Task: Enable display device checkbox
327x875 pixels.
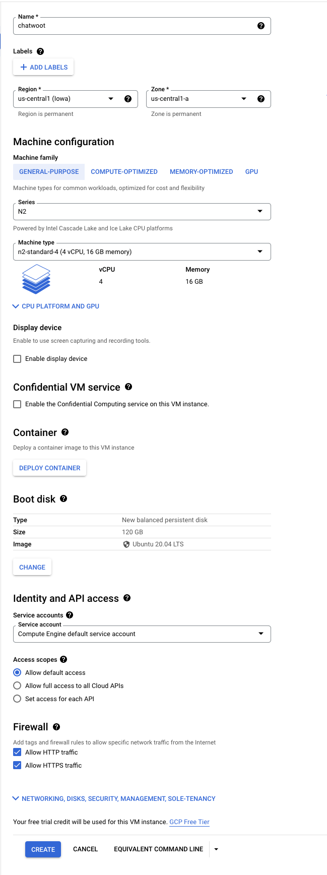Action: point(17,359)
